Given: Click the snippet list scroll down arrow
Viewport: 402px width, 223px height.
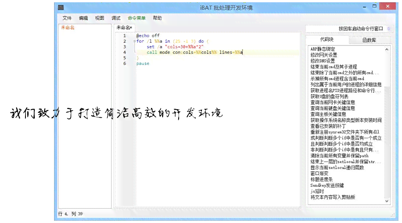Looking at the screenshot, I should pos(387,201).
